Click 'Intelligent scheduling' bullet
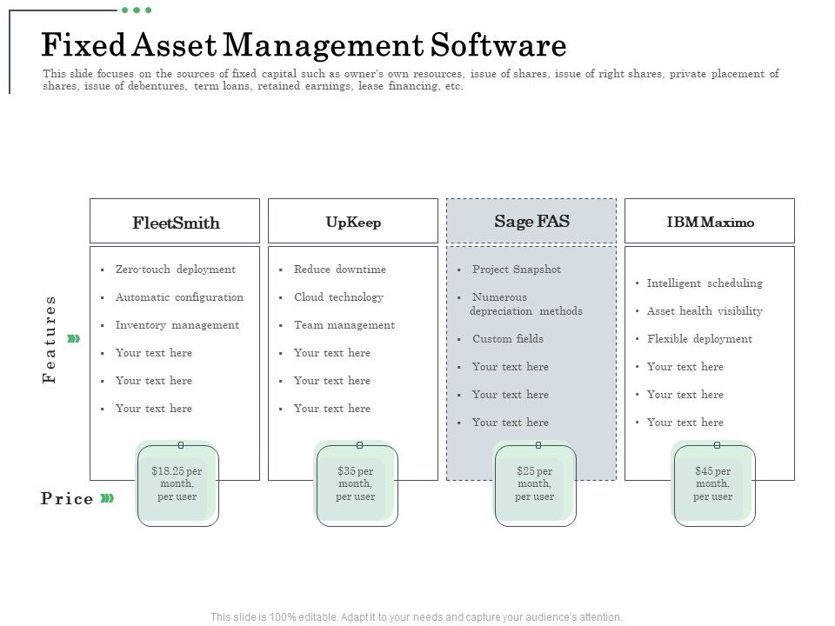835x626 pixels. 705,283
